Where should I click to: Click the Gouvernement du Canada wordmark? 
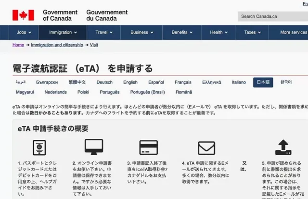[107, 15]
